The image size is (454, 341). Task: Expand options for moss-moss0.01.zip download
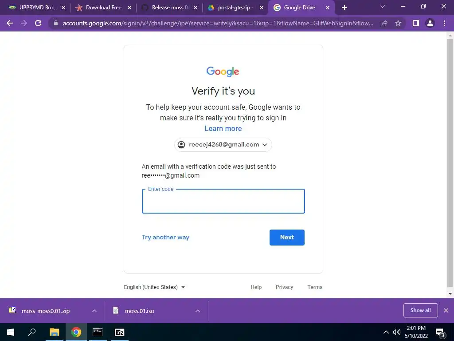(x=94, y=311)
